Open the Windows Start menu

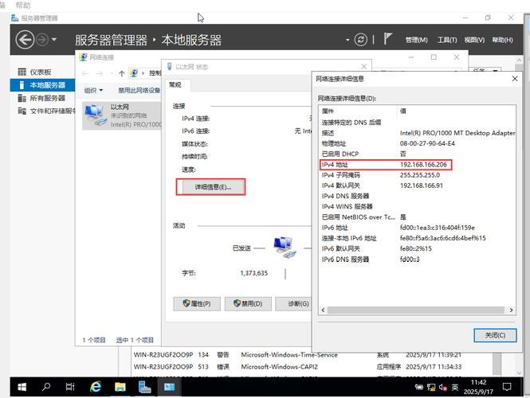pos(22,387)
